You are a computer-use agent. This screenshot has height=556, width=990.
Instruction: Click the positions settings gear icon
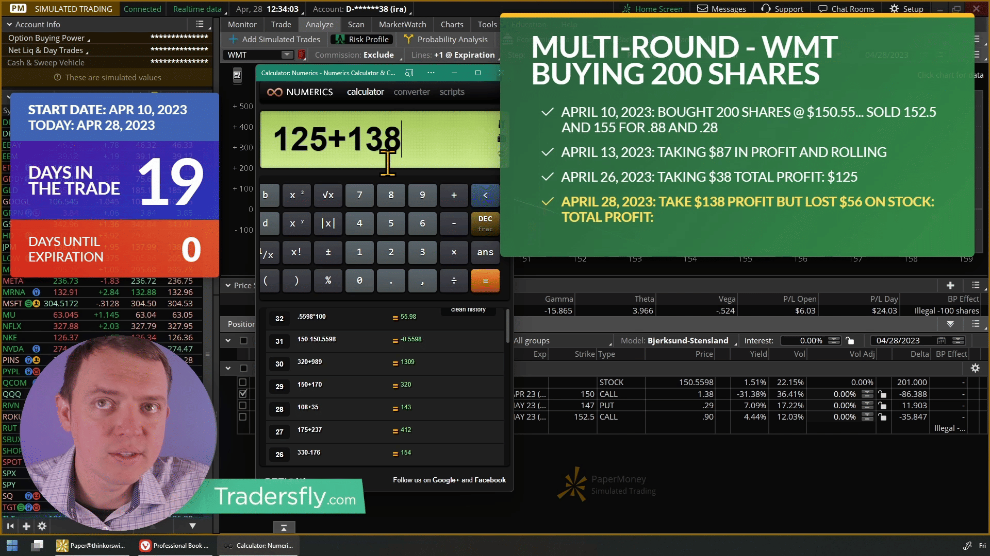(975, 368)
